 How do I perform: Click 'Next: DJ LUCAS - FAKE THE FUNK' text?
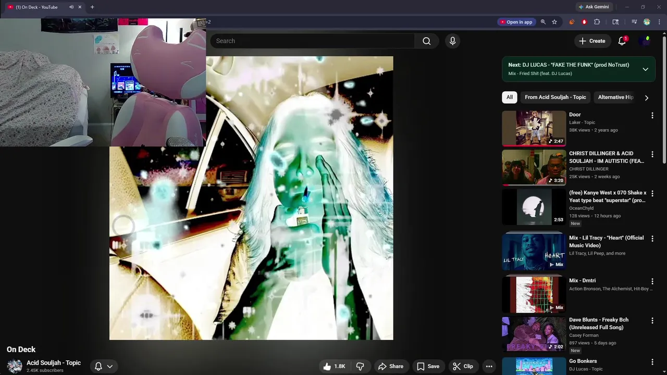coord(569,65)
